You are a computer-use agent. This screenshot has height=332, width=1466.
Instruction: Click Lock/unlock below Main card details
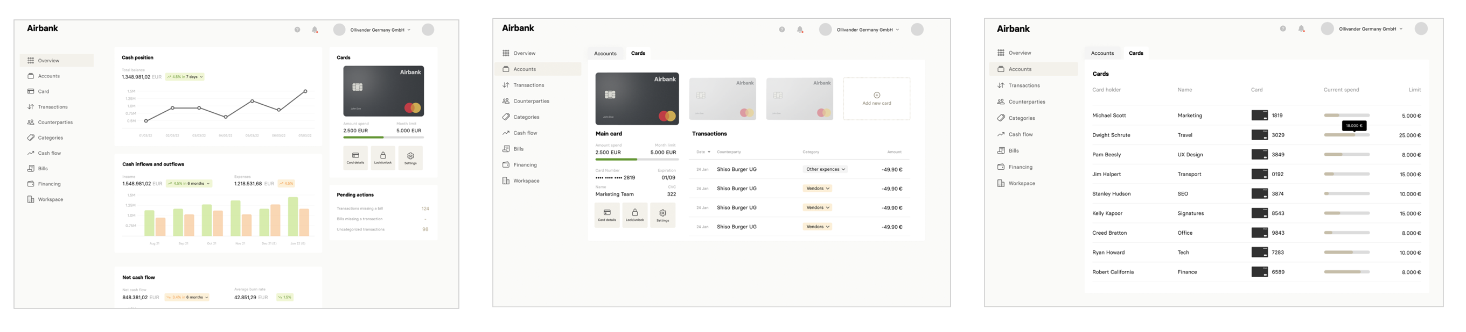click(x=634, y=215)
